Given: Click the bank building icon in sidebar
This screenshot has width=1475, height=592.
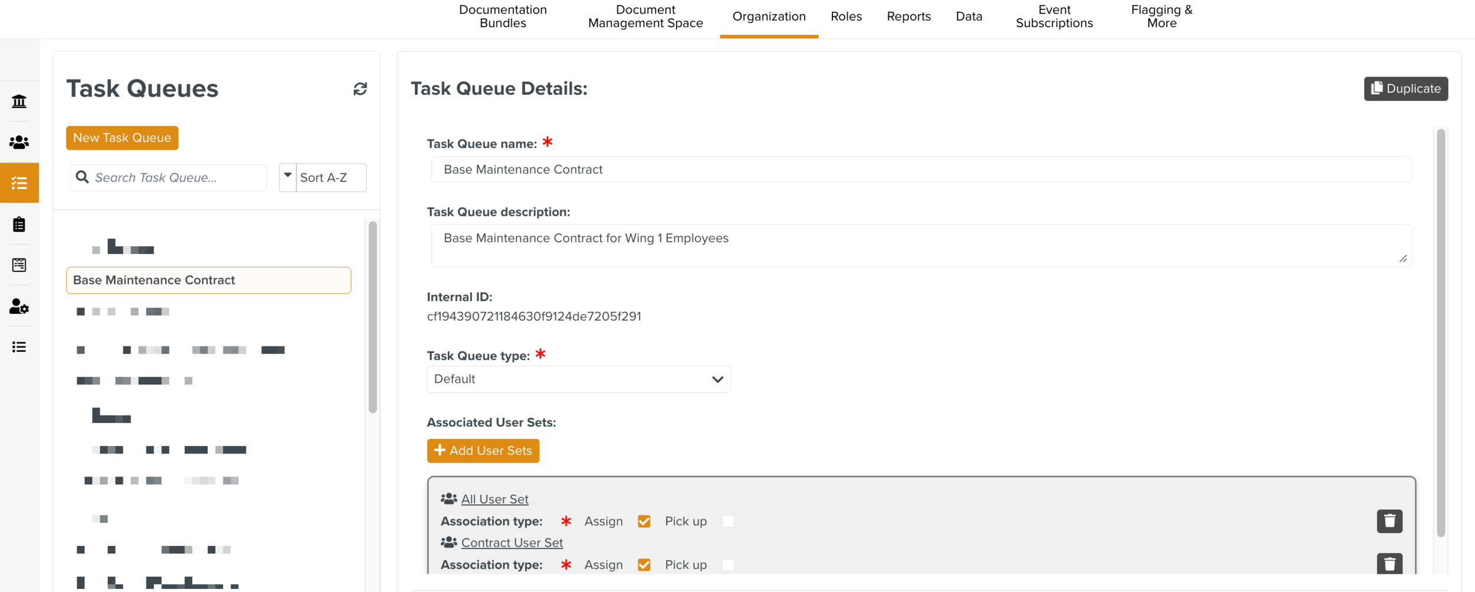Looking at the screenshot, I should coord(19,101).
